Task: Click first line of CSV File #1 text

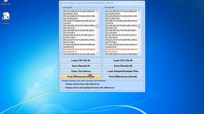Action: click(x=79, y=13)
